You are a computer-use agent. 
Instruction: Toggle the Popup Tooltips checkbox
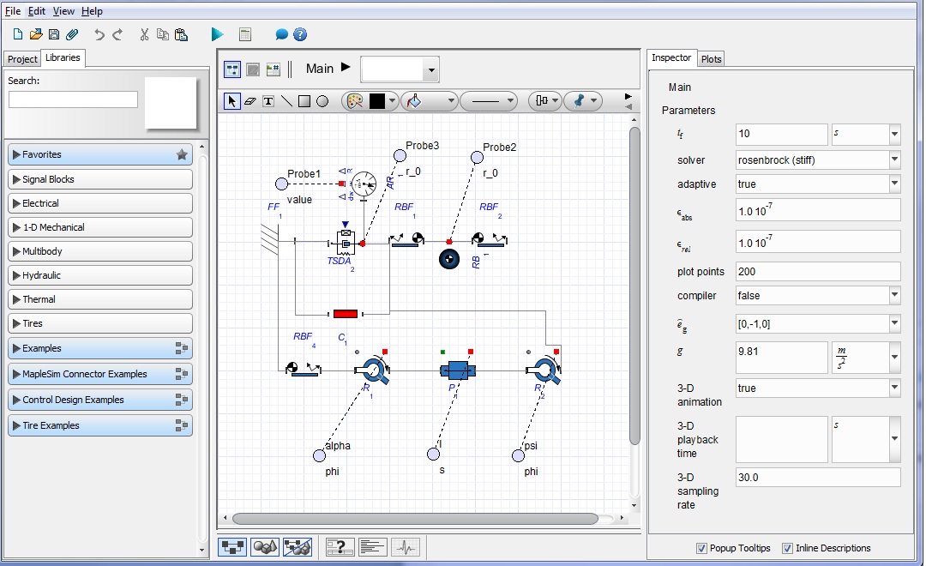701,549
